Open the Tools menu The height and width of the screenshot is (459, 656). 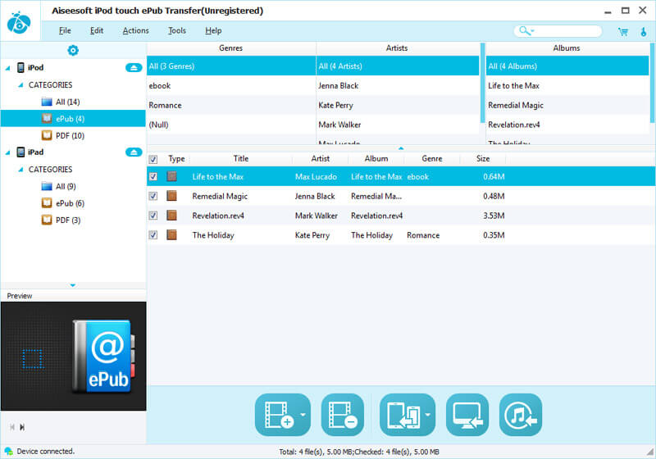[177, 30]
